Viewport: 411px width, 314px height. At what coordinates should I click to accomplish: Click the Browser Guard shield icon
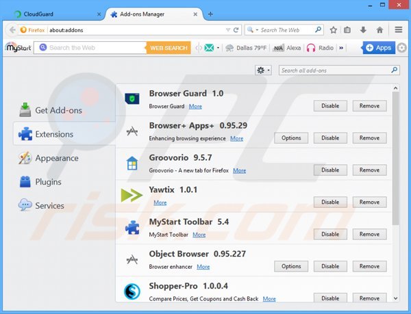(x=132, y=99)
